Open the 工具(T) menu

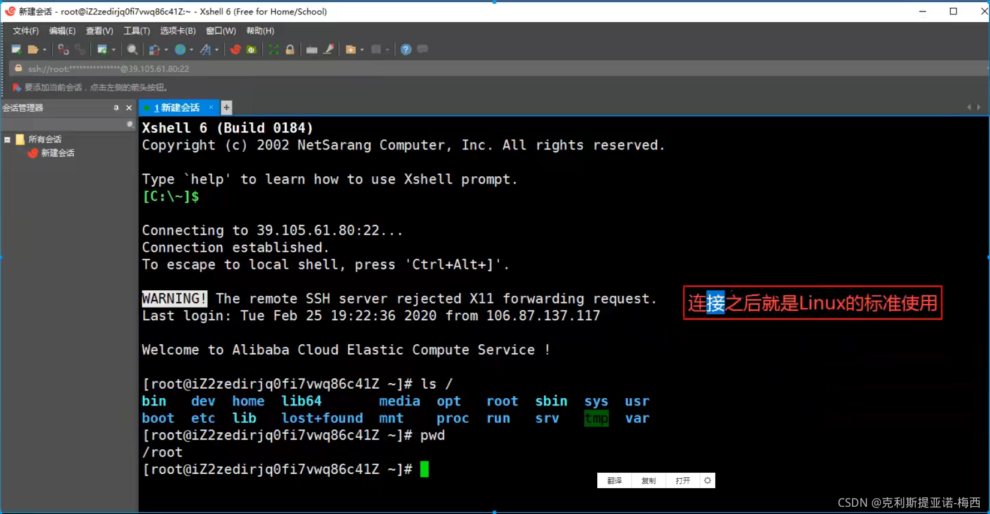137,31
